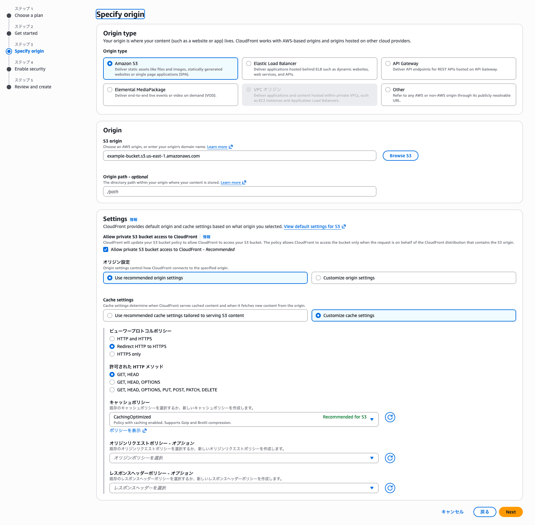Open the 情報 info link beside Settings heading
This screenshot has width=535, height=525.
pos(133,219)
